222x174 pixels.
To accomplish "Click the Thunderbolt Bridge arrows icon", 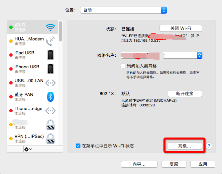I will click(51, 111).
